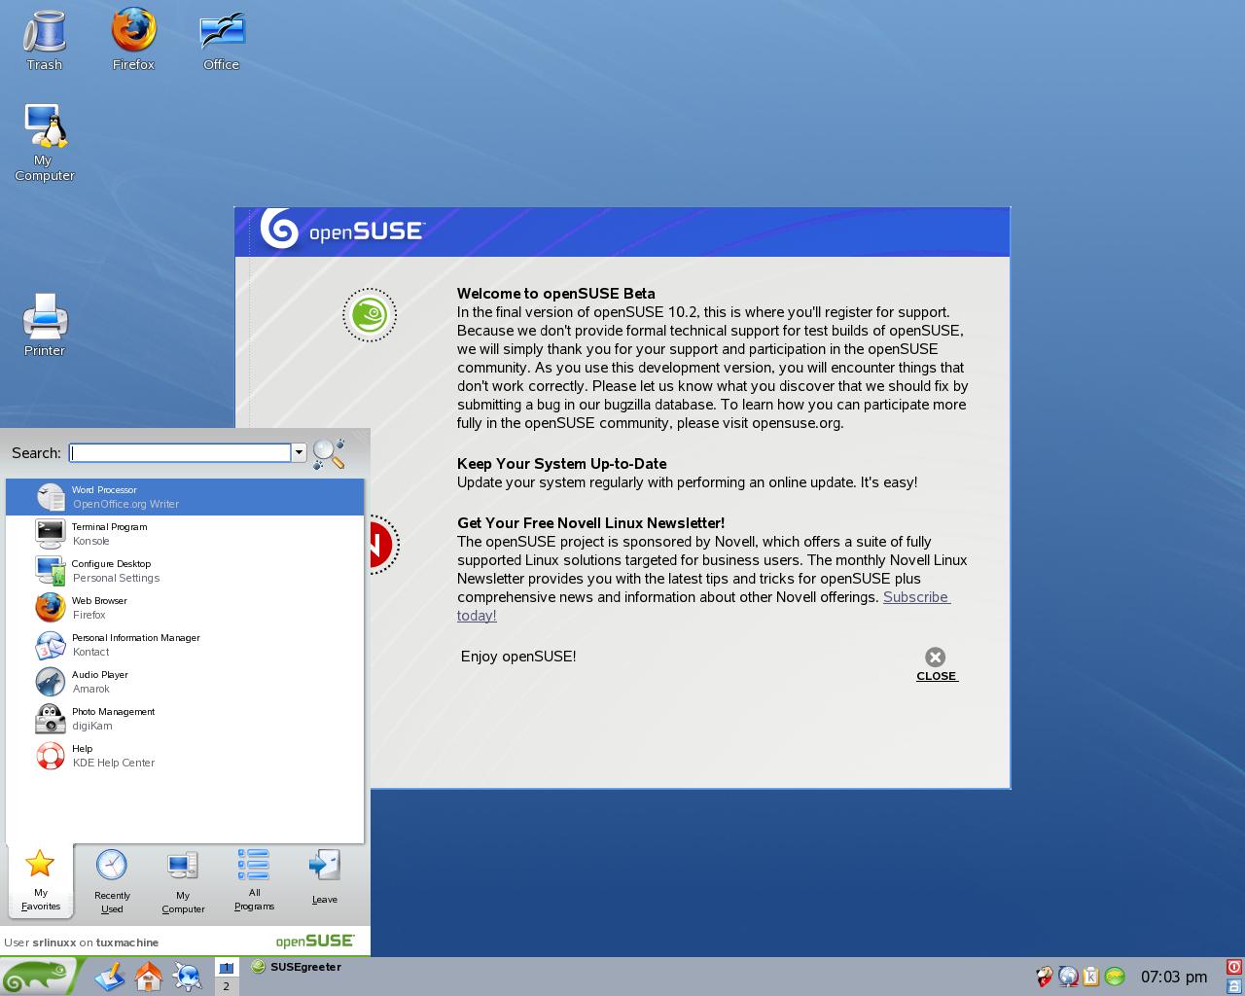Viewport: 1245px width, 996px height.
Task: Launch Firefox from the desktop
Action: (x=133, y=40)
